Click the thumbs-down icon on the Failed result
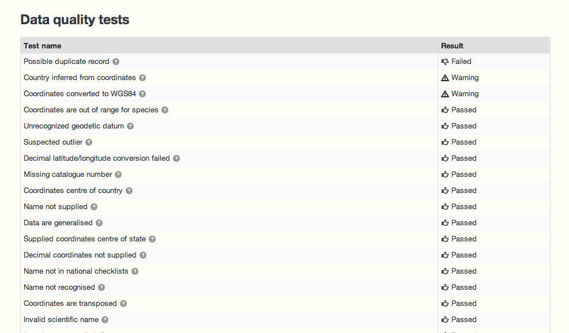The image size is (569, 333). pyautogui.click(x=444, y=61)
